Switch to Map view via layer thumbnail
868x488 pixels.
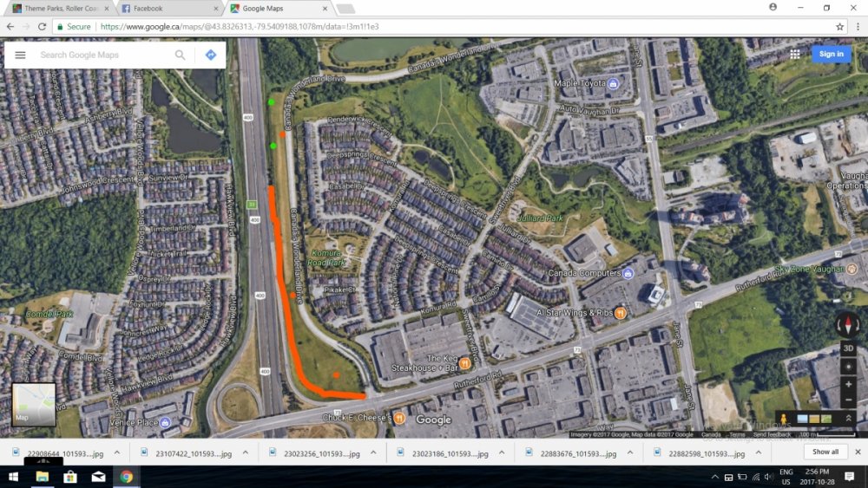[x=34, y=405]
